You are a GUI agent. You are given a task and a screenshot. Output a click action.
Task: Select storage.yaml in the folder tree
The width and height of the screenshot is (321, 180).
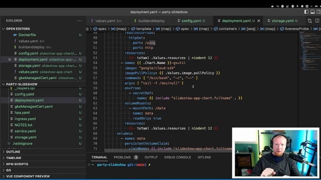(x=43, y=137)
